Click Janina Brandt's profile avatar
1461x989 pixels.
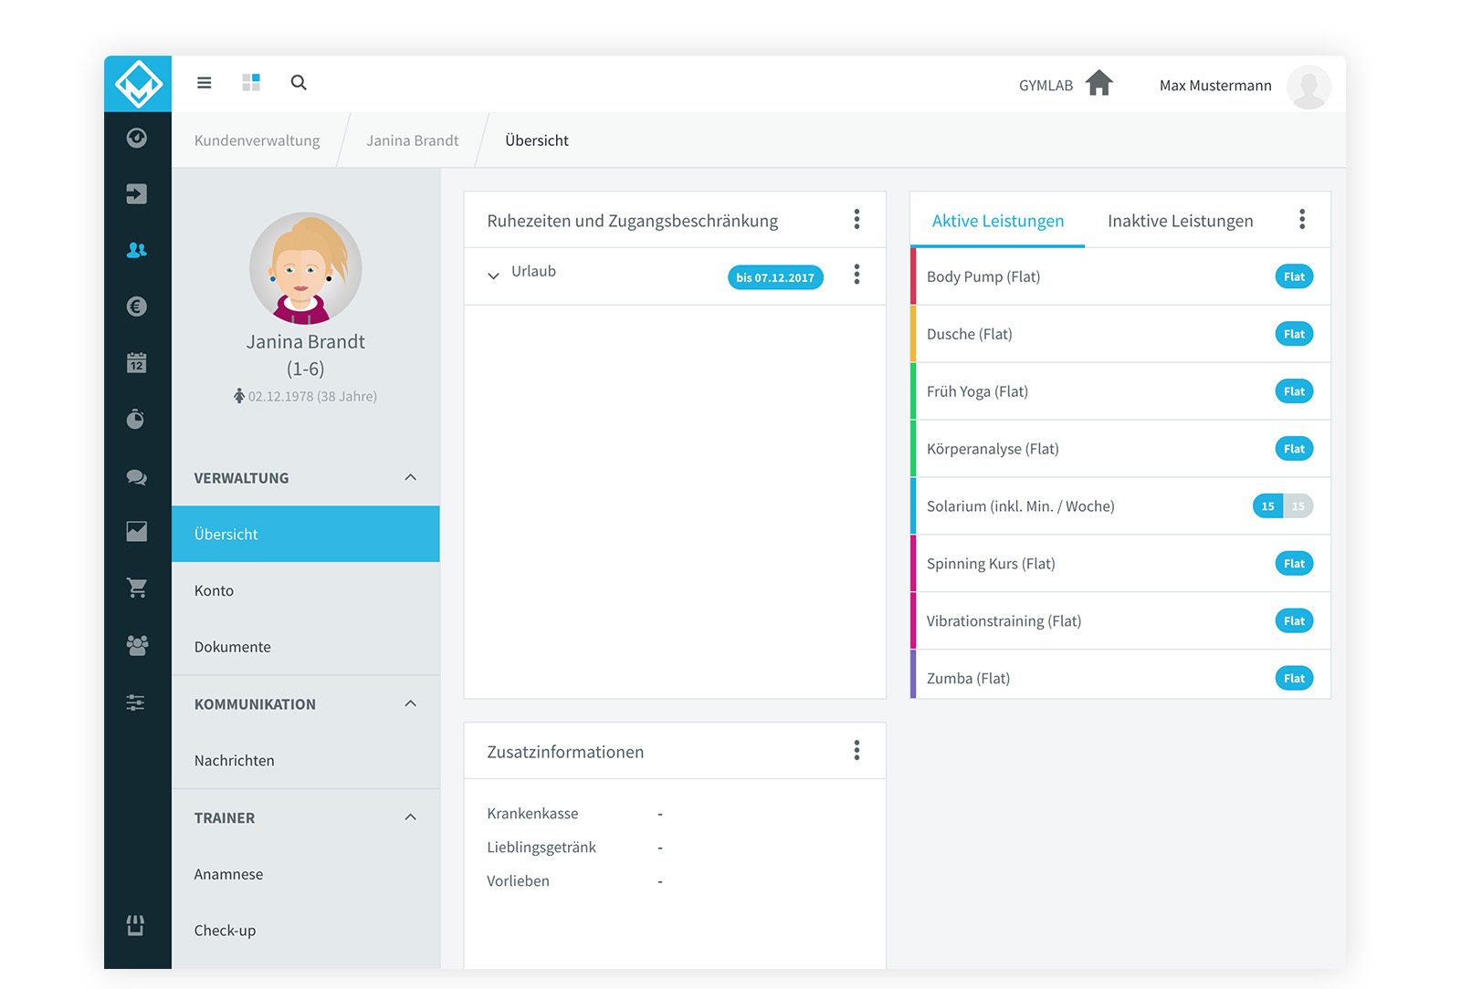(306, 268)
